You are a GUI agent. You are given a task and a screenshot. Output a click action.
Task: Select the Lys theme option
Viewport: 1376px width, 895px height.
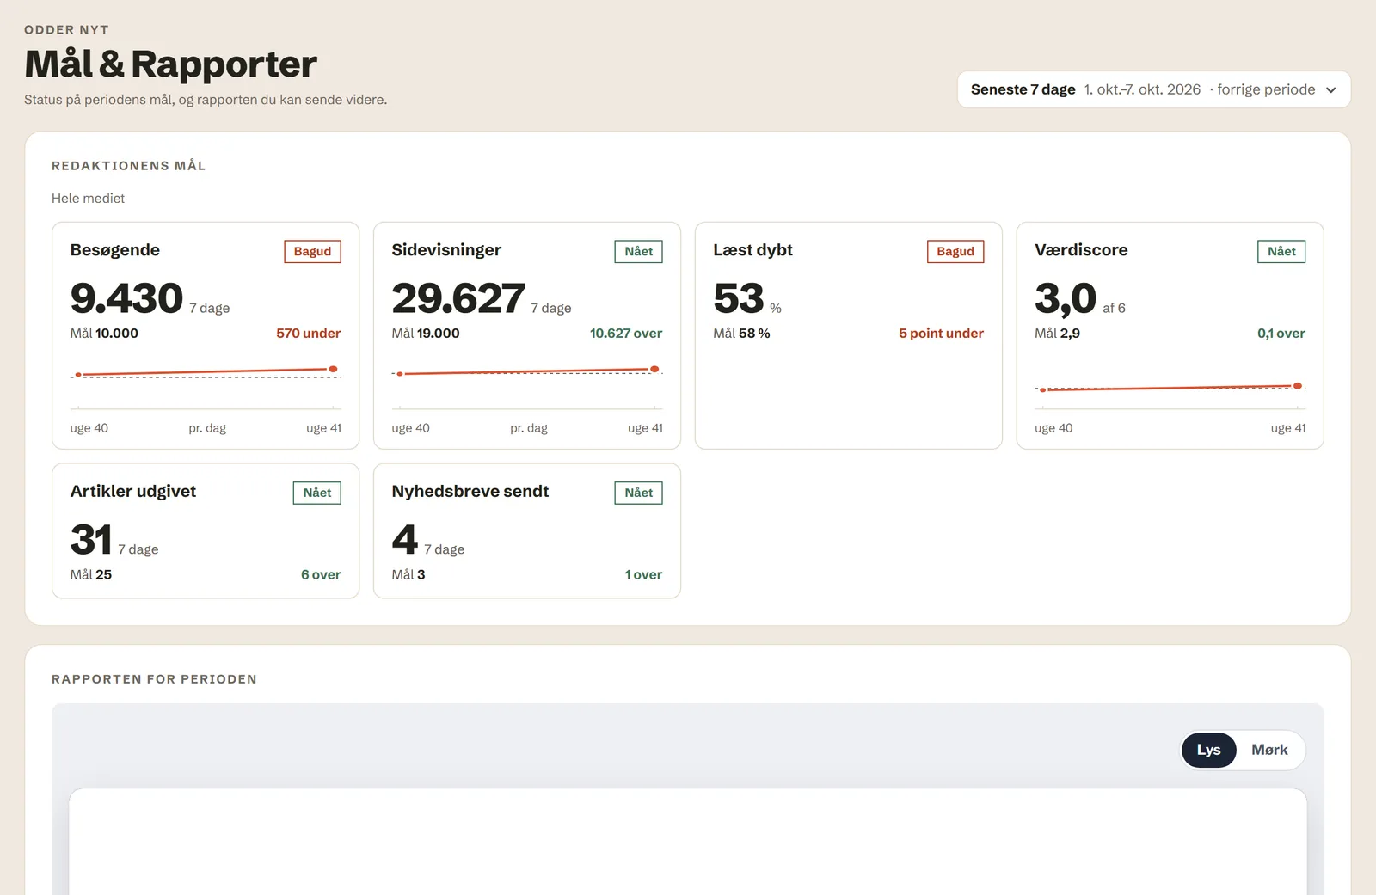1208,750
